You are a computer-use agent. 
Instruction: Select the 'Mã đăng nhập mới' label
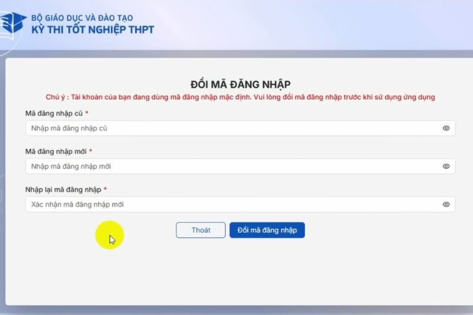(56, 151)
